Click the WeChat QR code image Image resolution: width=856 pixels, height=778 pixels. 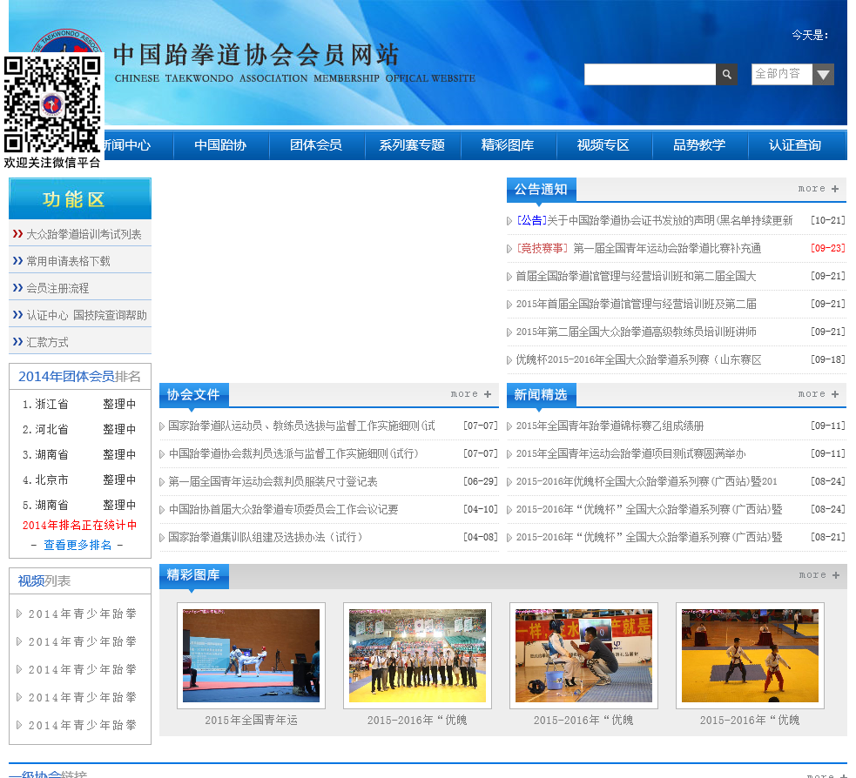click(x=52, y=104)
